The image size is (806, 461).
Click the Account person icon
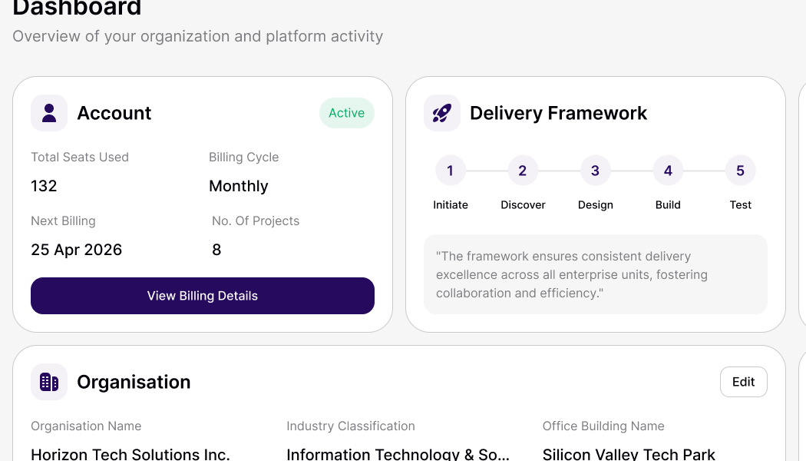49,113
